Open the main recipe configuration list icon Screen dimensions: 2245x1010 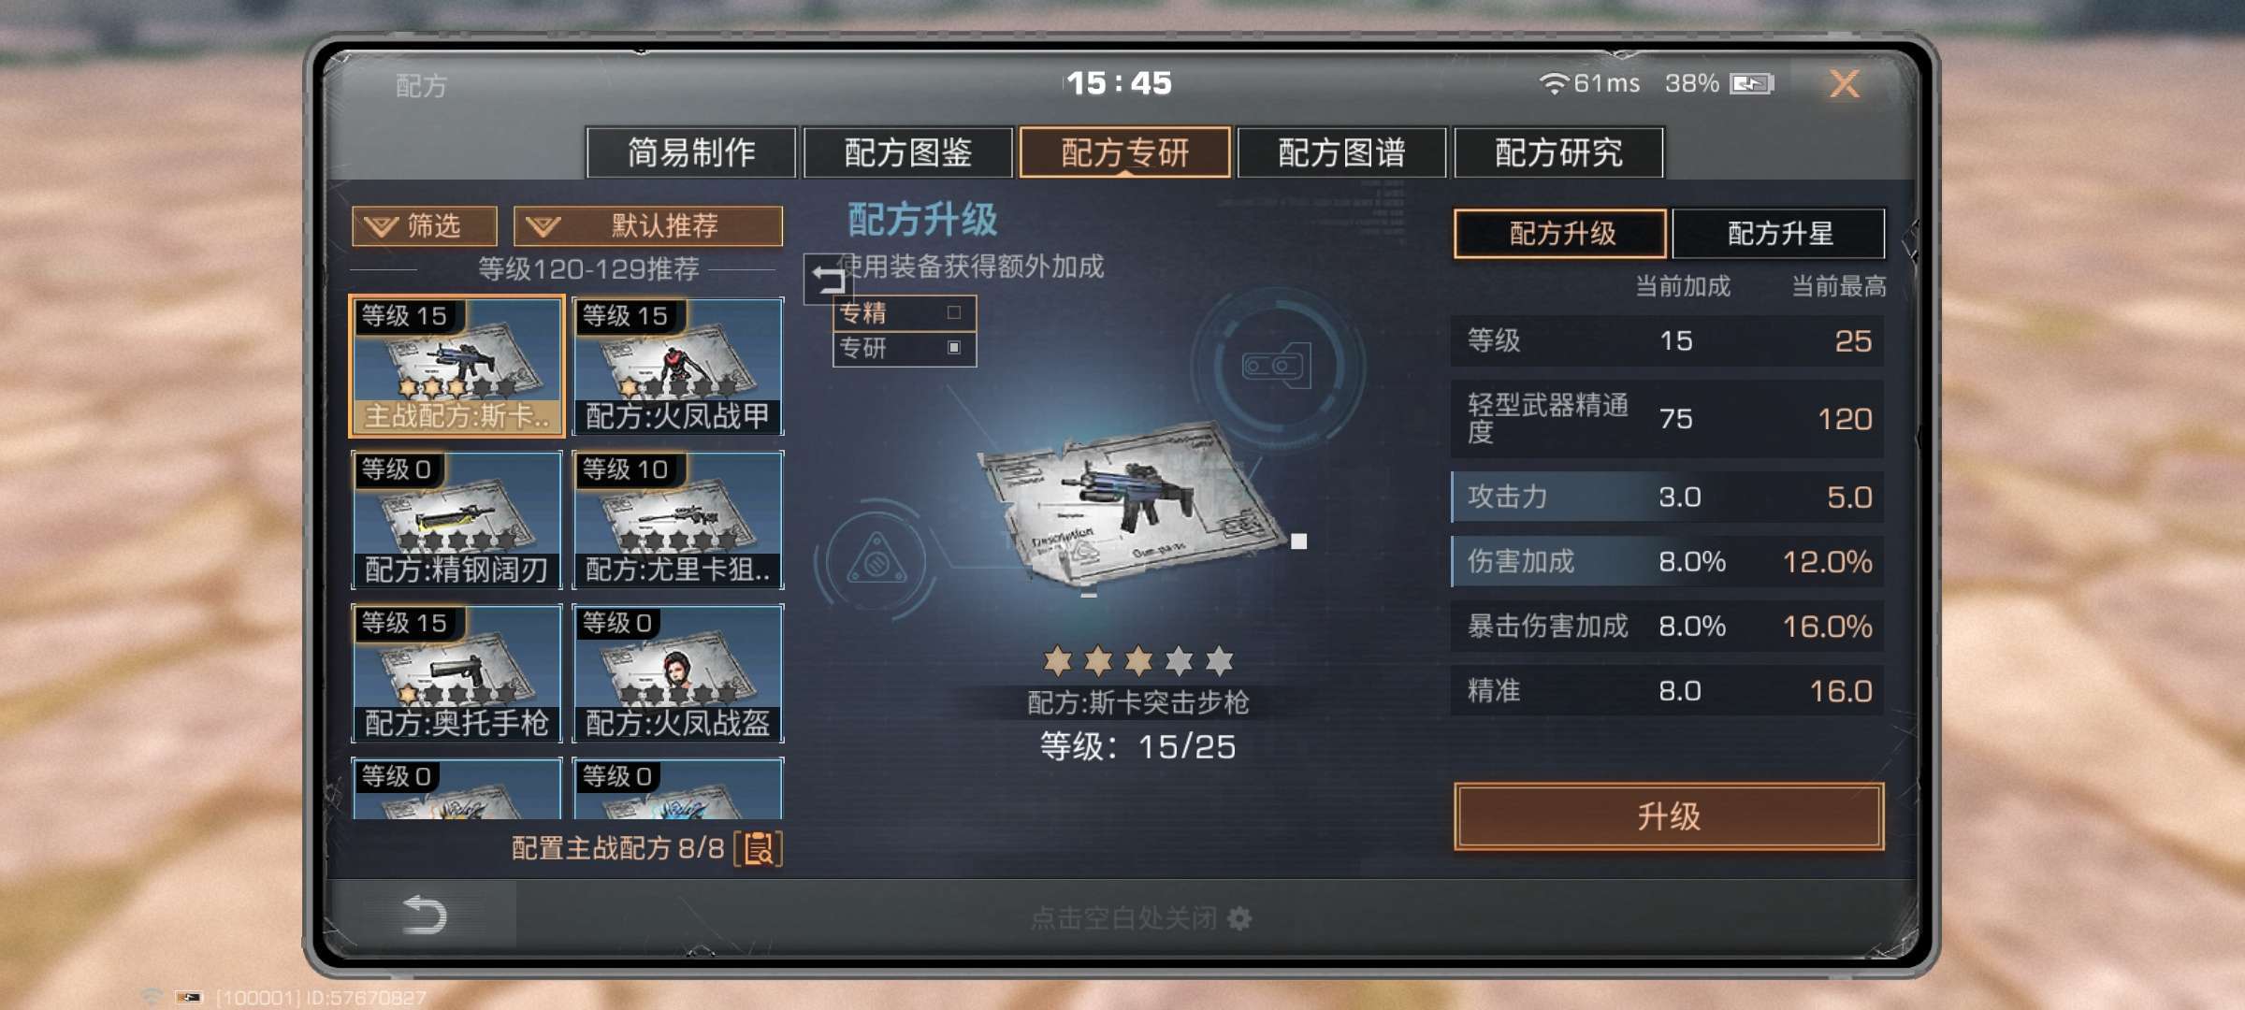(x=759, y=848)
